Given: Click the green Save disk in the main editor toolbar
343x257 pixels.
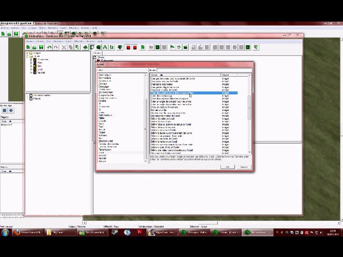Looking at the screenshot, I should pyautogui.click(x=16, y=34).
